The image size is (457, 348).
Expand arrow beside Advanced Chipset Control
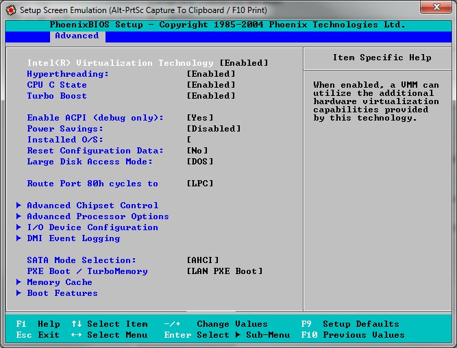tap(18, 206)
